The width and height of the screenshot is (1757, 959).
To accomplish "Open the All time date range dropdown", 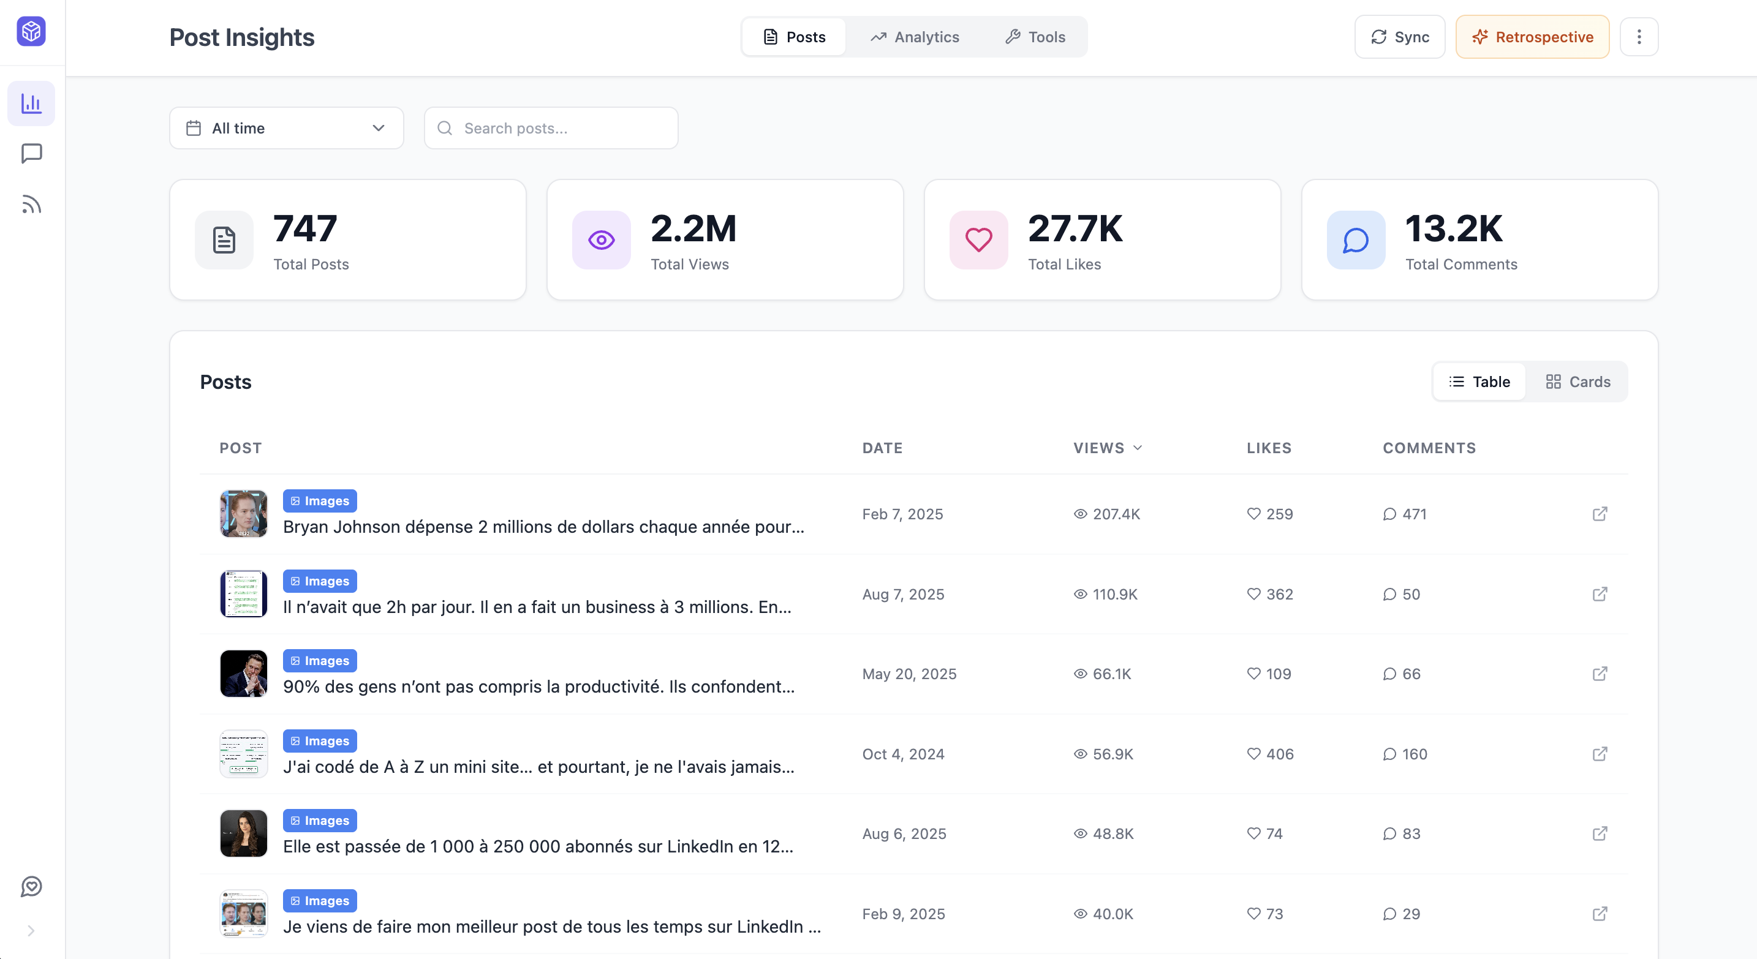I will 287,128.
